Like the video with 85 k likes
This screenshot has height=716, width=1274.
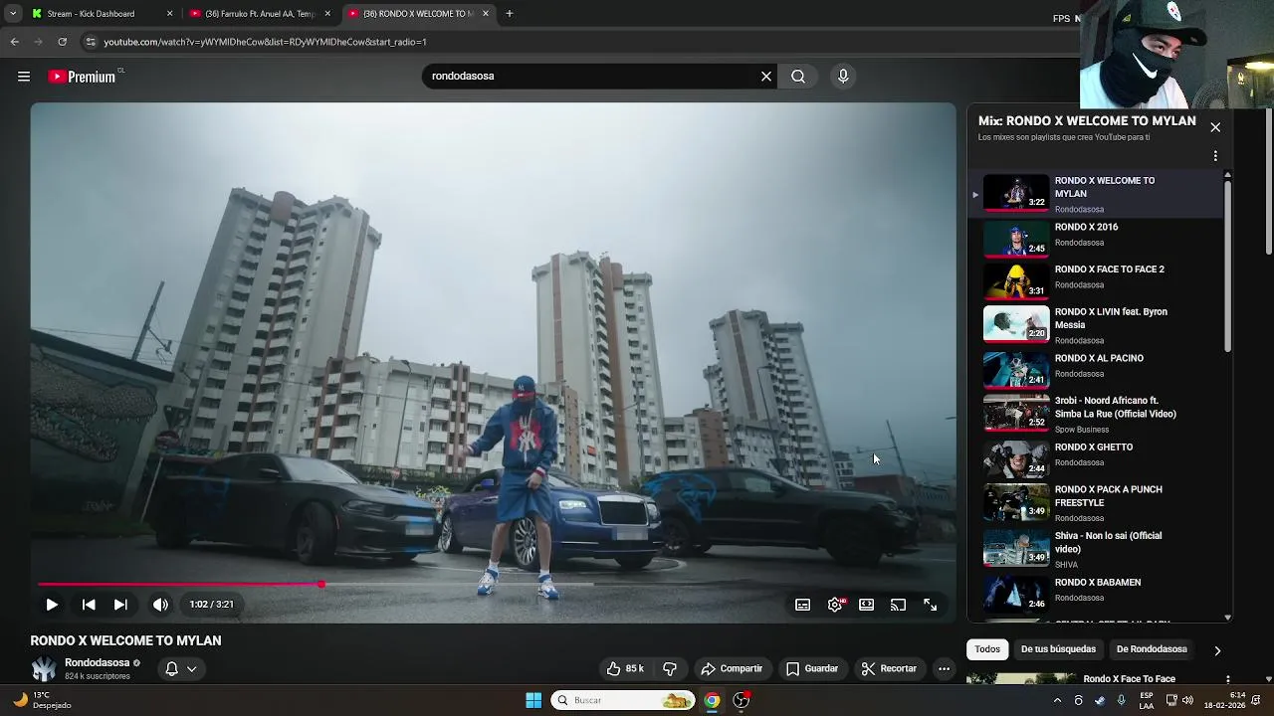click(x=626, y=668)
